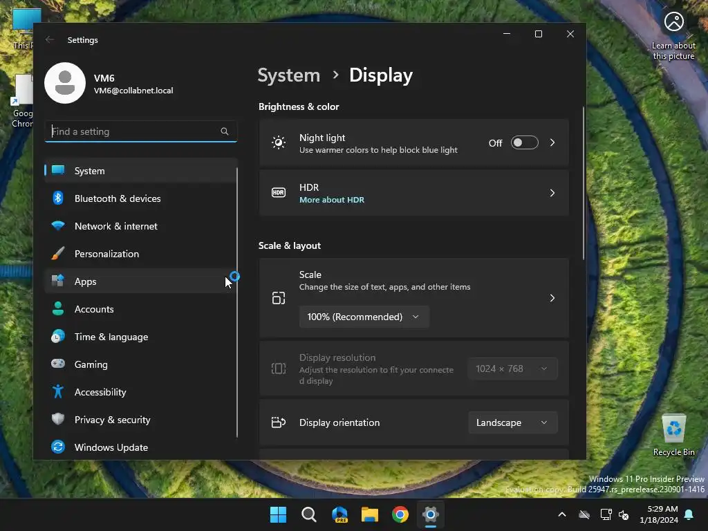Viewport: 708px width, 531px height.
Task: Click Learn about this picture desktop icon
Action: pos(673,36)
